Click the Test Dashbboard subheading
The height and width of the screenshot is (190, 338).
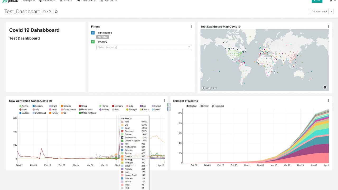pyautogui.click(x=24, y=38)
